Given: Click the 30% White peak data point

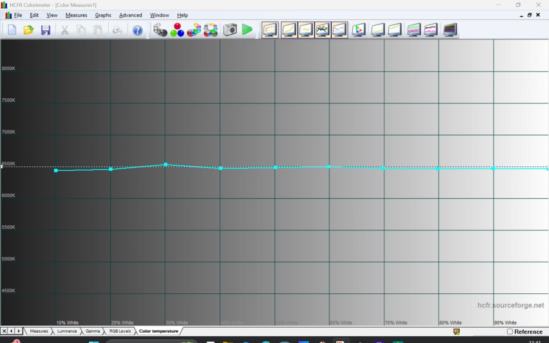Looking at the screenshot, I should [x=166, y=165].
